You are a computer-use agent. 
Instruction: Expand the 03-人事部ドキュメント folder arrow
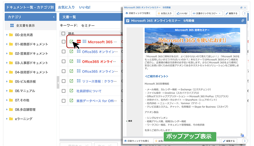[x=7, y=63]
